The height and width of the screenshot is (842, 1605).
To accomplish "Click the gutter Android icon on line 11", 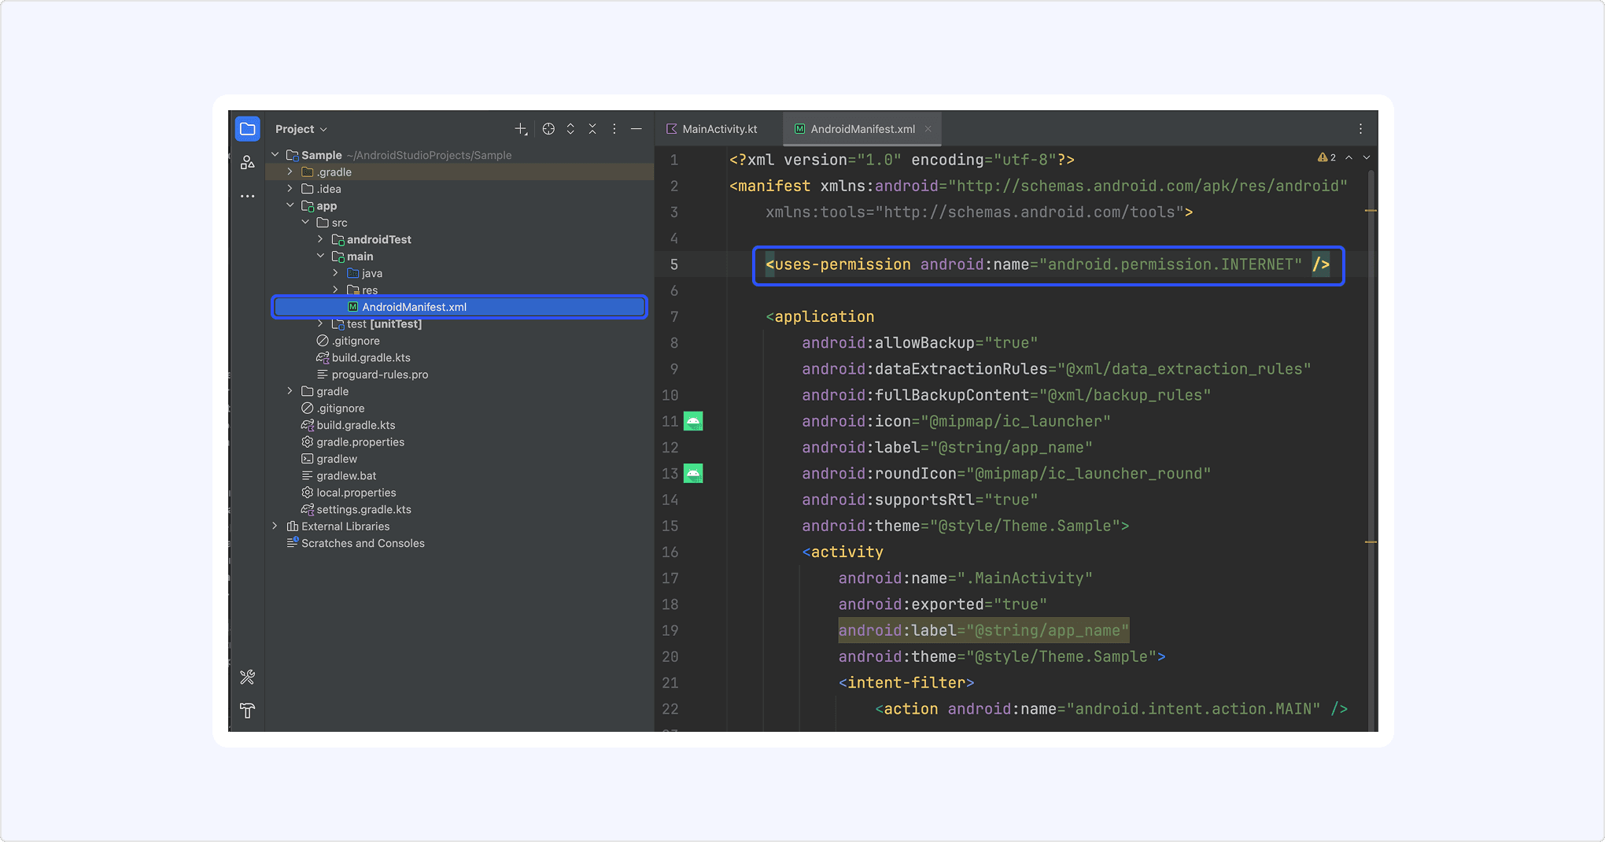I will coord(693,422).
